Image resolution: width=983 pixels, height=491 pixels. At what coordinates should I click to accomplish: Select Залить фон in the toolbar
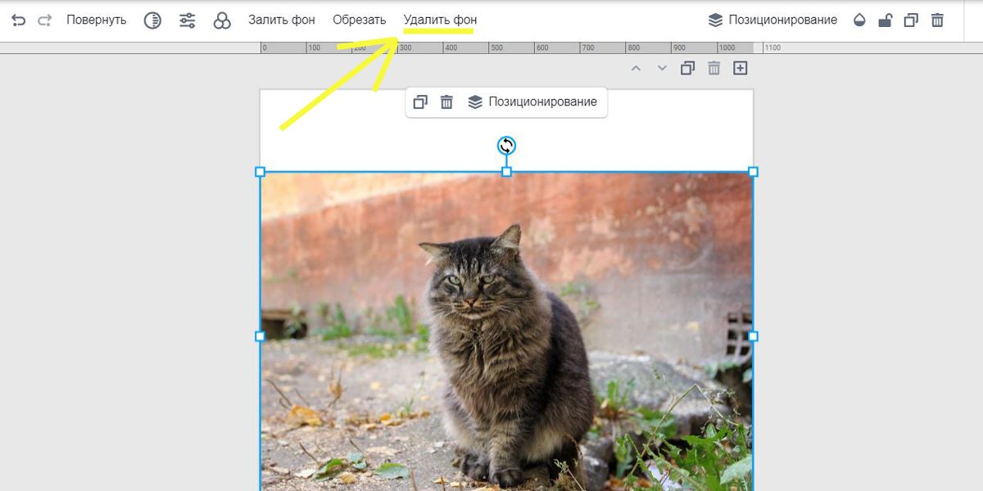coord(282,20)
